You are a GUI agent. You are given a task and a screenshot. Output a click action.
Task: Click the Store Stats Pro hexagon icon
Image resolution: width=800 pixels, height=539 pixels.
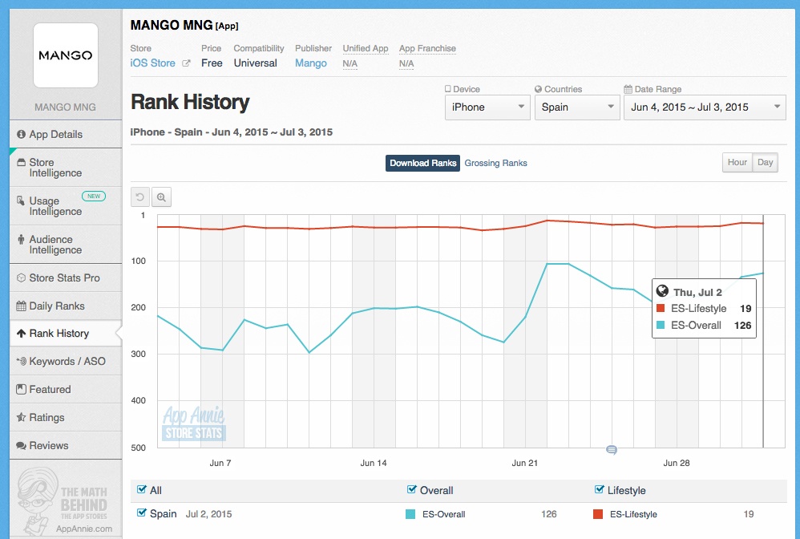(x=21, y=278)
